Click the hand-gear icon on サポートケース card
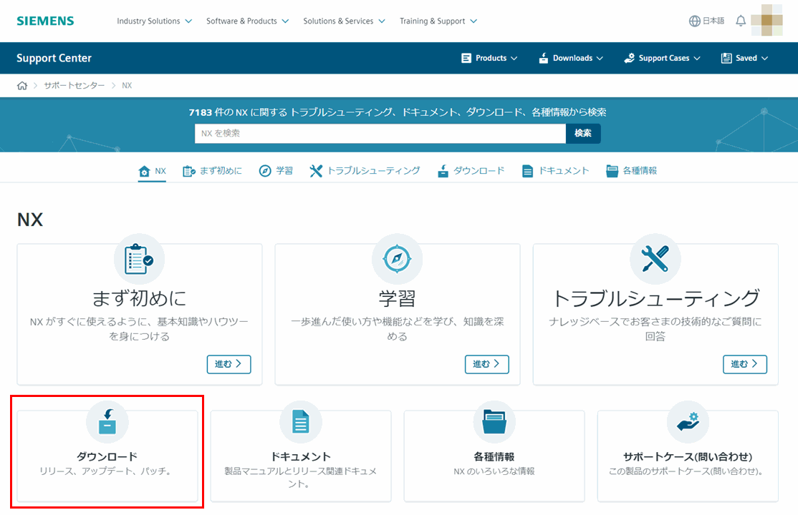 688,422
